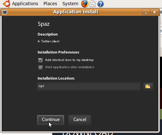Click the Continue button
Image resolution: width=162 pixels, height=135 pixels.
pyautogui.click(x=51, y=120)
